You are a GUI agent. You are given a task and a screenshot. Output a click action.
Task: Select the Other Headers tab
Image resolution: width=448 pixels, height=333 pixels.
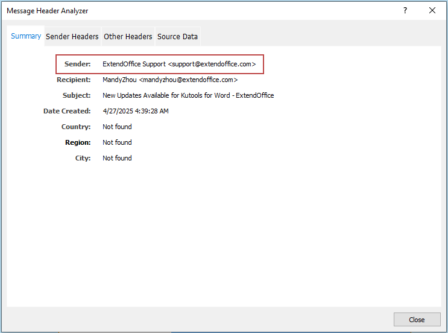coord(128,37)
